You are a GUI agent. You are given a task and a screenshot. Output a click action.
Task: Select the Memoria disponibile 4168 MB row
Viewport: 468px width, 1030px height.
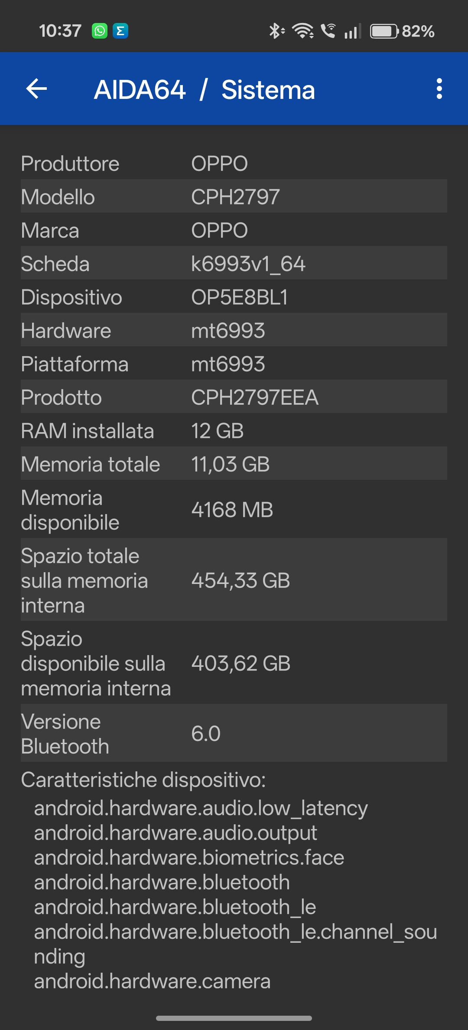point(234,510)
